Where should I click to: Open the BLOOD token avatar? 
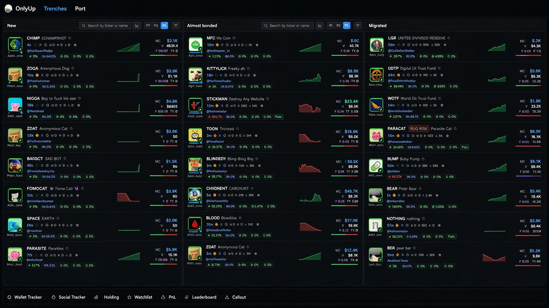[x=195, y=225]
